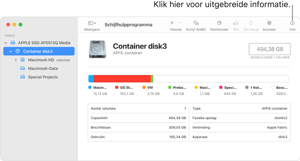This screenshot has width=300, height=161.
Task: Add a volume with the plus icon
Action: click(x=172, y=23)
